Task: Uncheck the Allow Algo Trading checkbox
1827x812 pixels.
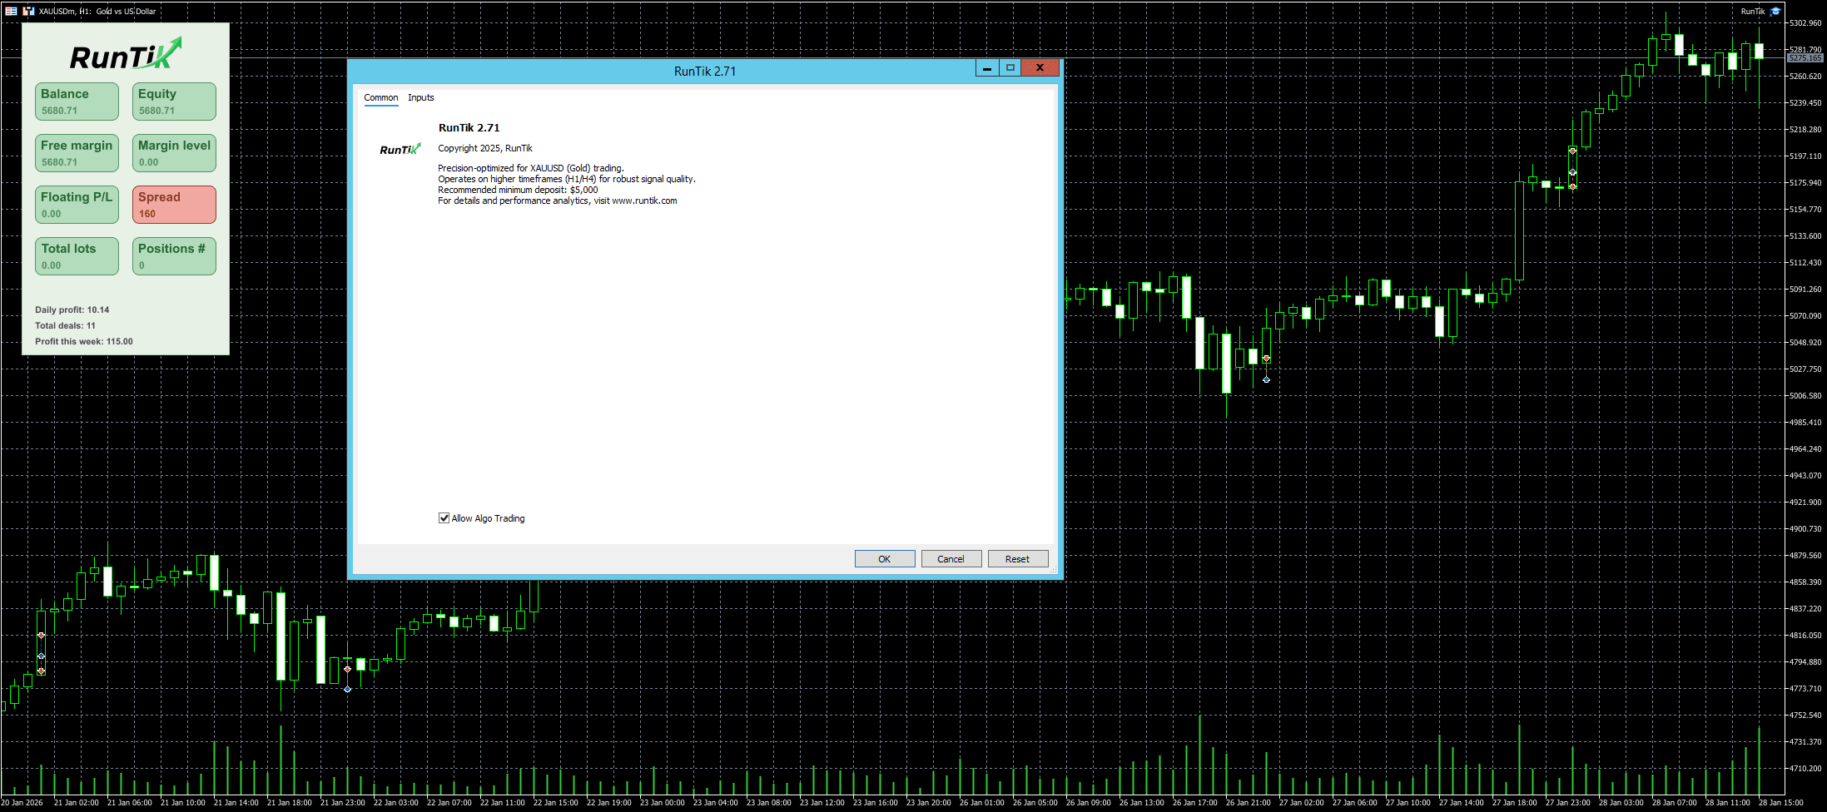Action: click(444, 518)
